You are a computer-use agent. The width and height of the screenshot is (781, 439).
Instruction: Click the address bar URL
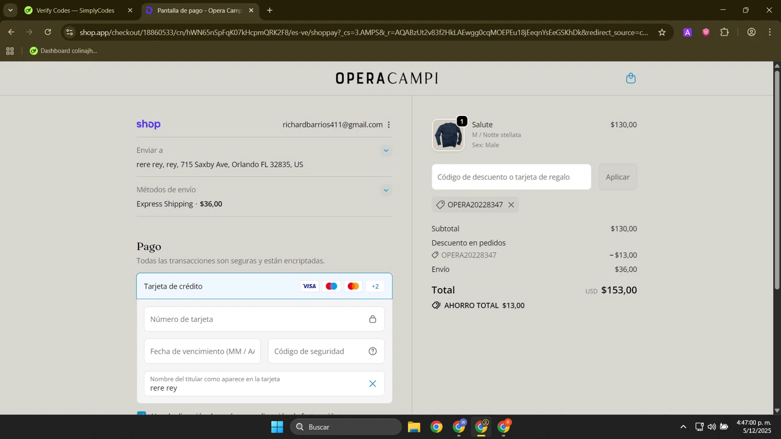[363, 32]
